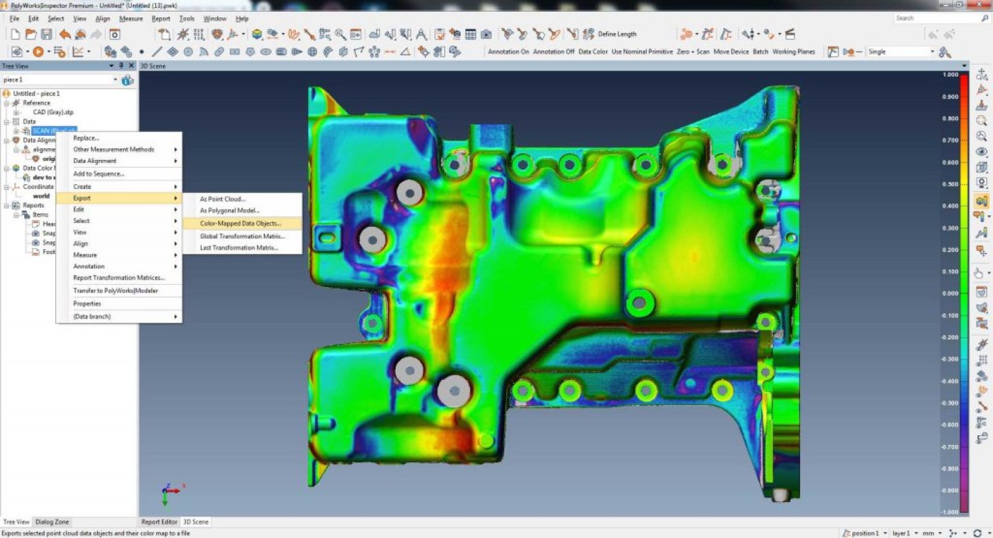Viewport: 993px width, 538px height.
Task: Click the color map cube icon
Action: [257, 34]
